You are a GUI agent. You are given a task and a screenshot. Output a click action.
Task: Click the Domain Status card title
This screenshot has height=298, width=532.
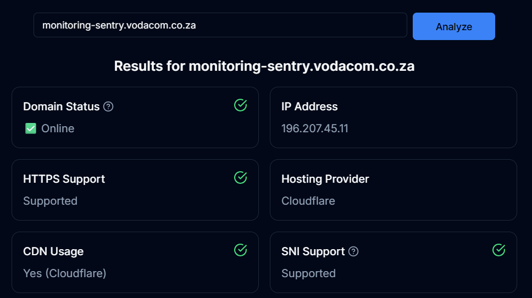tap(61, 106)
